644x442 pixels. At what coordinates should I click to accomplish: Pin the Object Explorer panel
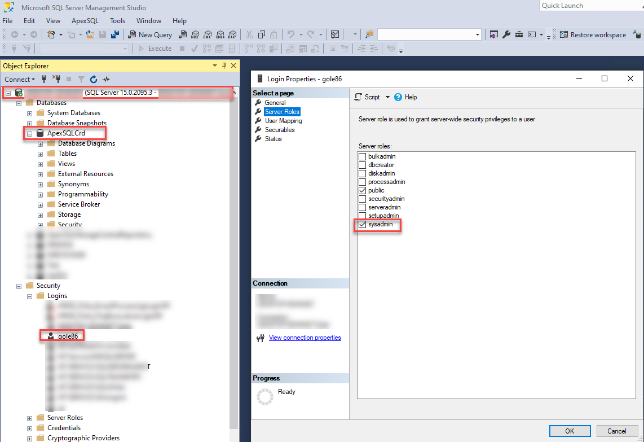224,65
